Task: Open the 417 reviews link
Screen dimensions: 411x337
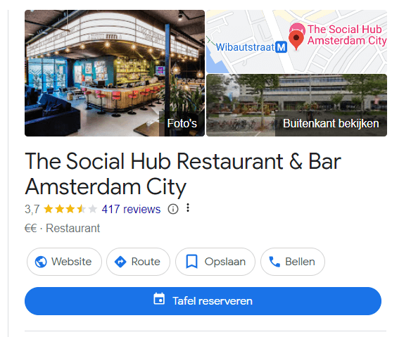Action: point(131,210)
